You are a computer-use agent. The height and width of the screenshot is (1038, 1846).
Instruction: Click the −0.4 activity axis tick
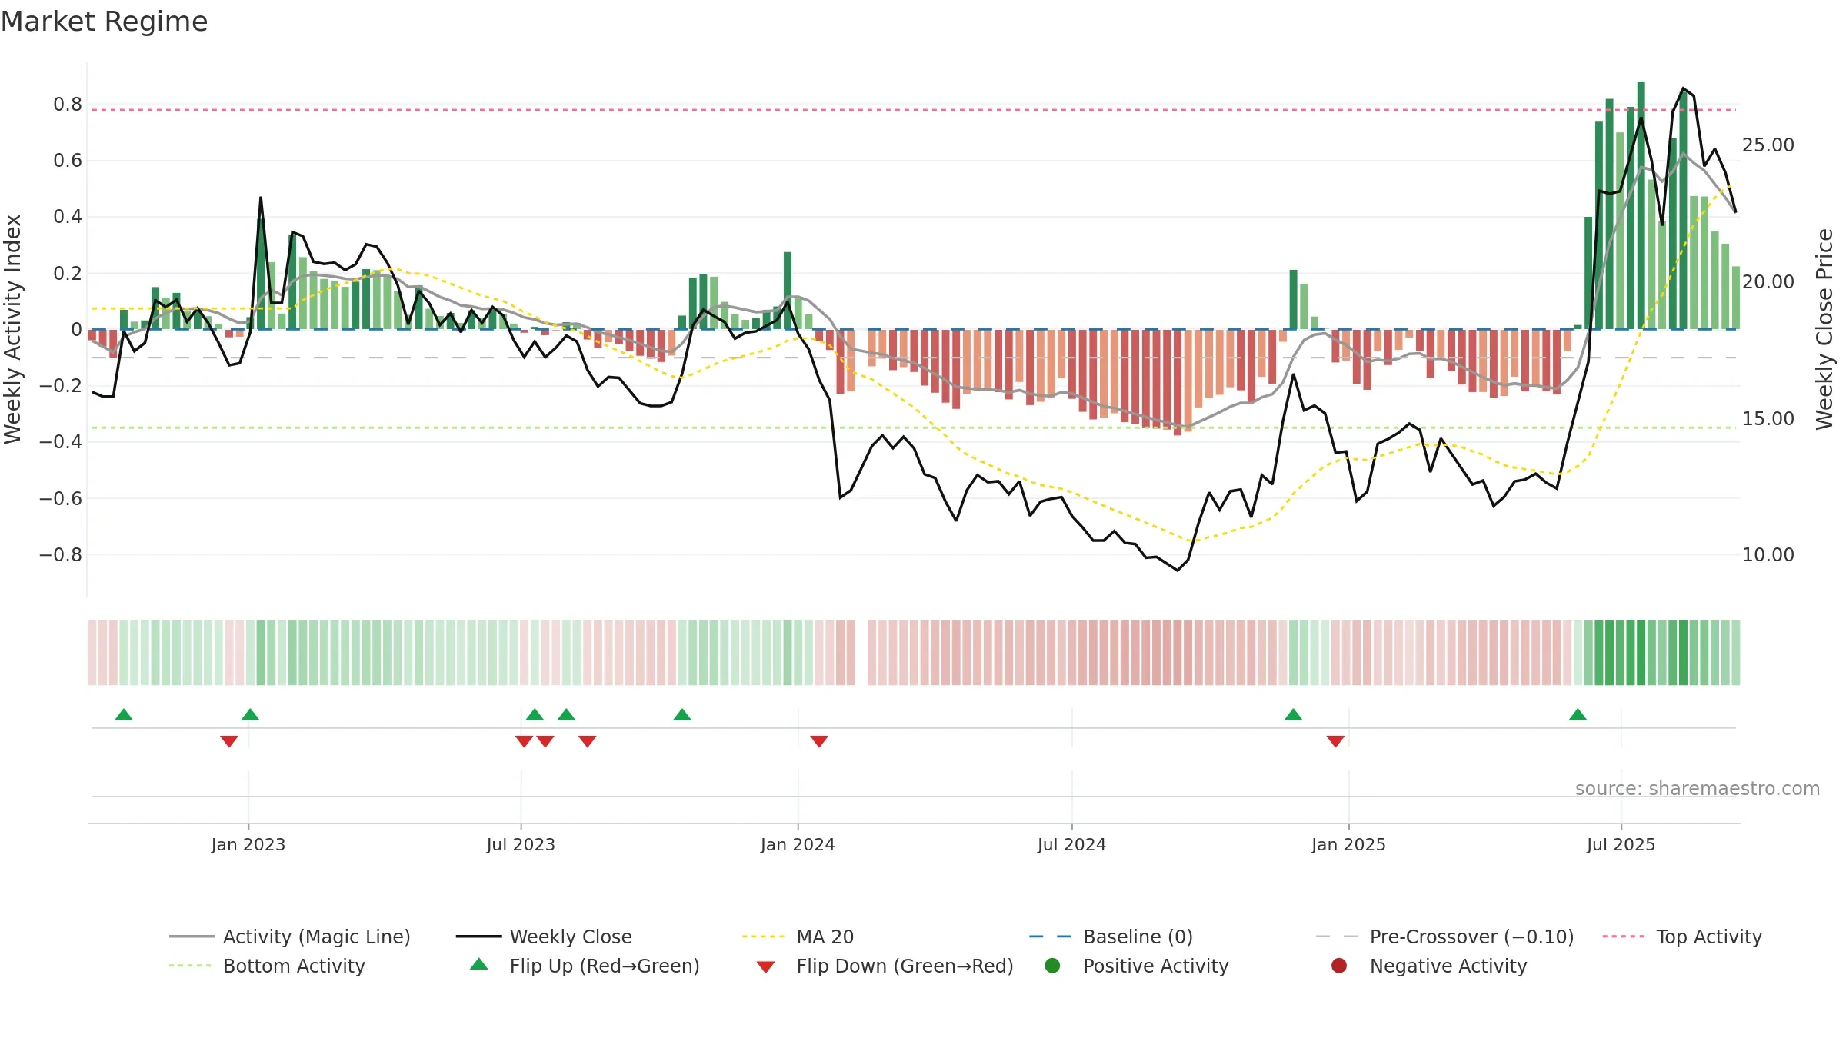click(x=61, y=442)
